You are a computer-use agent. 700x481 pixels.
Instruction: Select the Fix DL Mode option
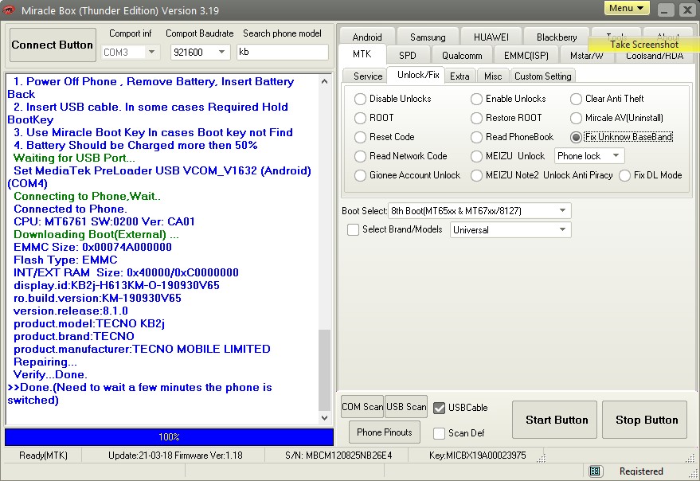pyautogui.click(x=624, y=175)
